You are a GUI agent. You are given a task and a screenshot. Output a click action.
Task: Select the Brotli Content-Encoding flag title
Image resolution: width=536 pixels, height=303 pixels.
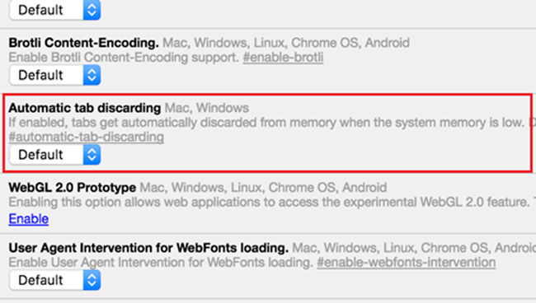click(84, 43)
